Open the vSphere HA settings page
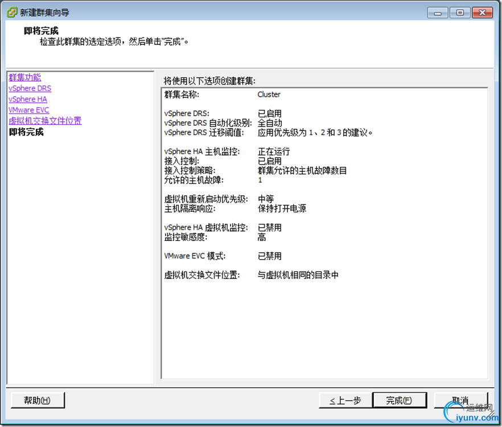502x427 pixels. point(28,99)
